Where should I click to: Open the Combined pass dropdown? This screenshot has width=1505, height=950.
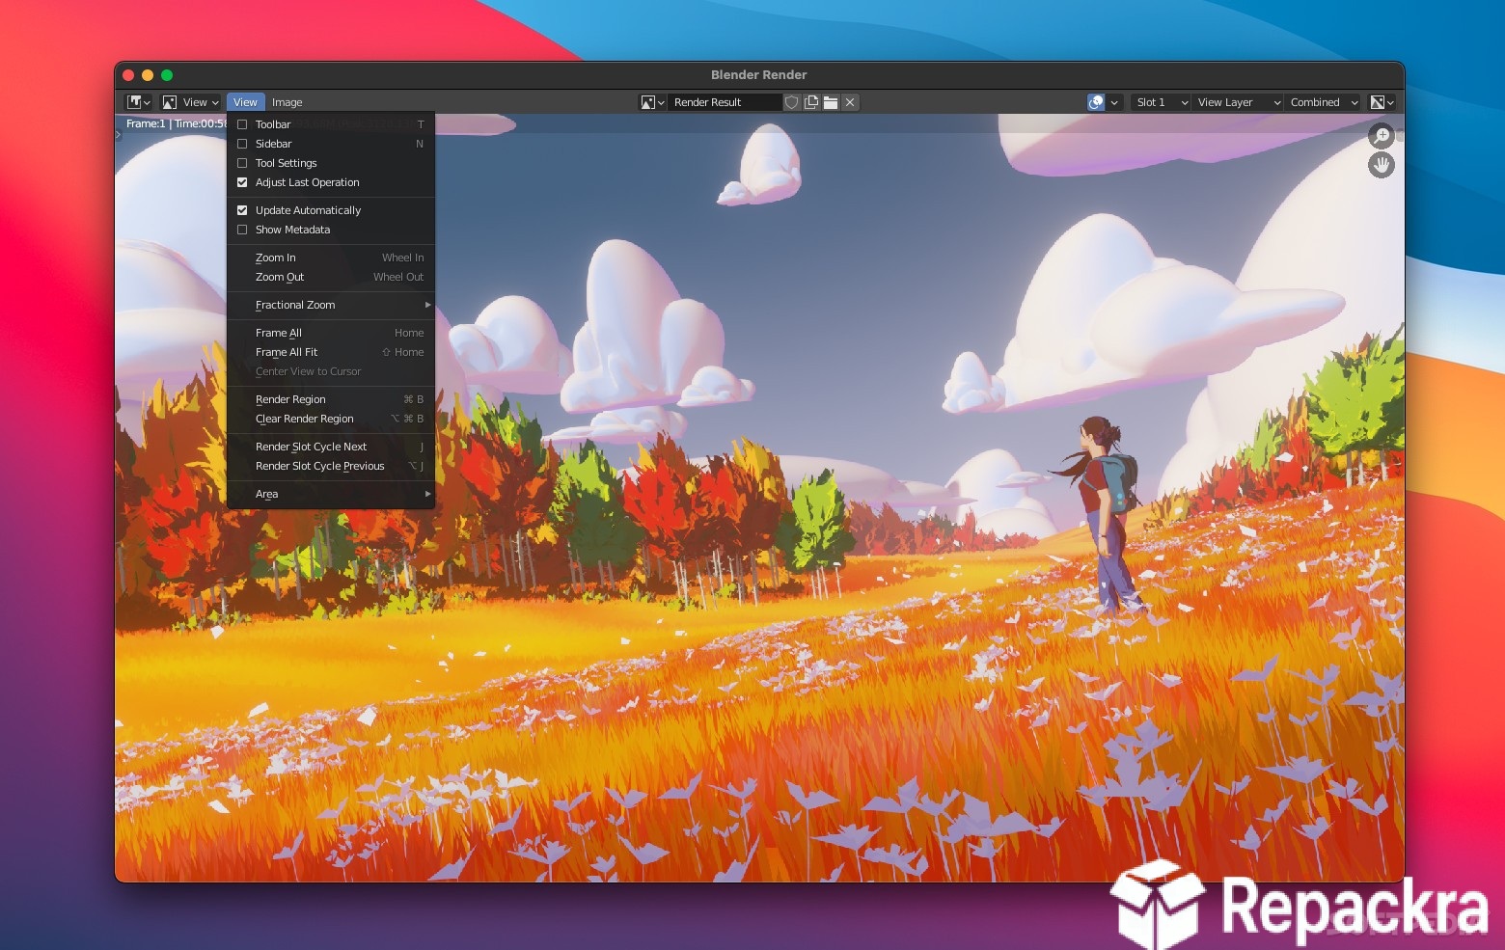(1323, 102)
